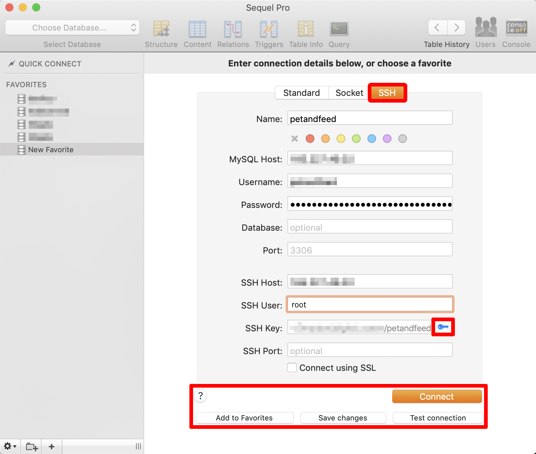536x454 pixels.
Task: Pick the gray favorite color
Action: pyautogui.click(x=403, y=138)
